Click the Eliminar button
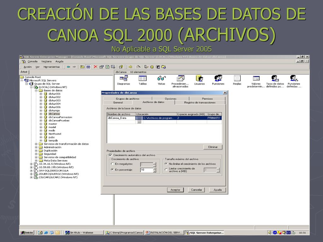Image resolution: width=323 pixels, height=242 pixels. (x=213, y=147)
